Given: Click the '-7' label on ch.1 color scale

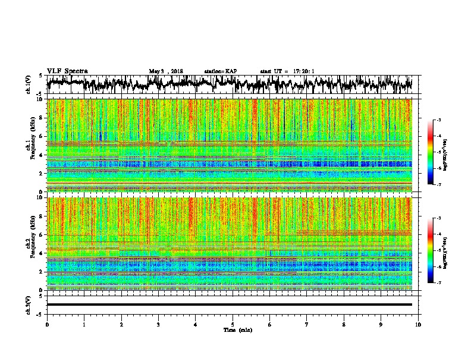Looking at the screenshot, I should (x=438, y=184).
